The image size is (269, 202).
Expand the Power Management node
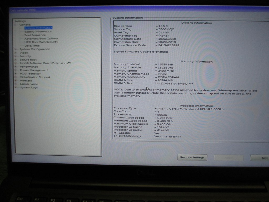[15, 70]
